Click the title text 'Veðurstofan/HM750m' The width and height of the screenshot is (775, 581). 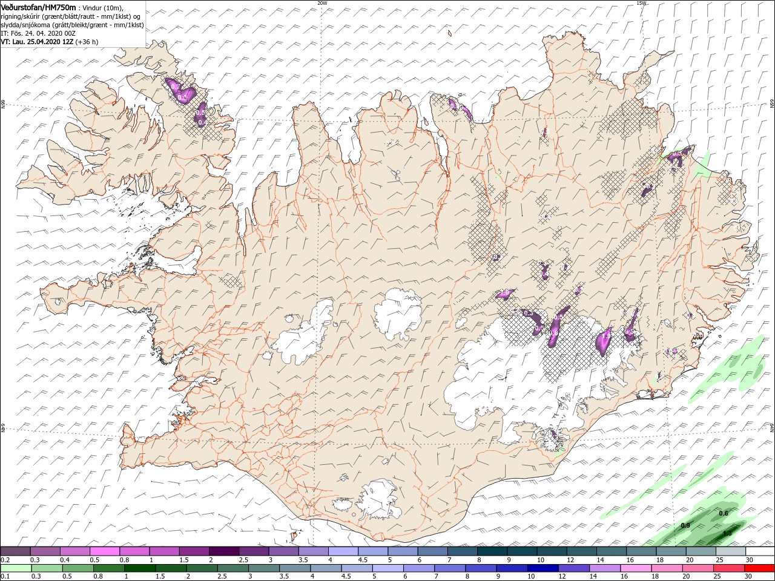[39, 7]
